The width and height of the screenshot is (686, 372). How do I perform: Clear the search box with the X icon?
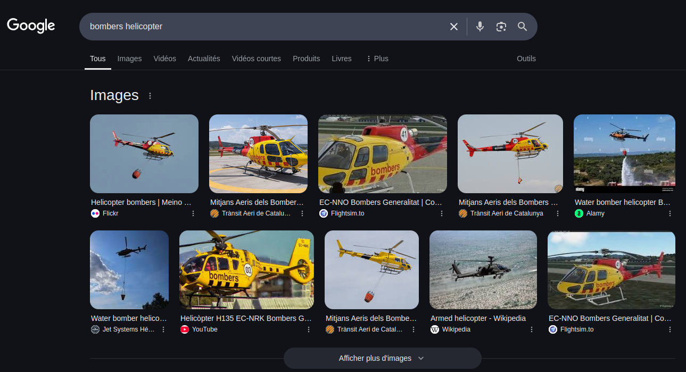pos(453,27)
